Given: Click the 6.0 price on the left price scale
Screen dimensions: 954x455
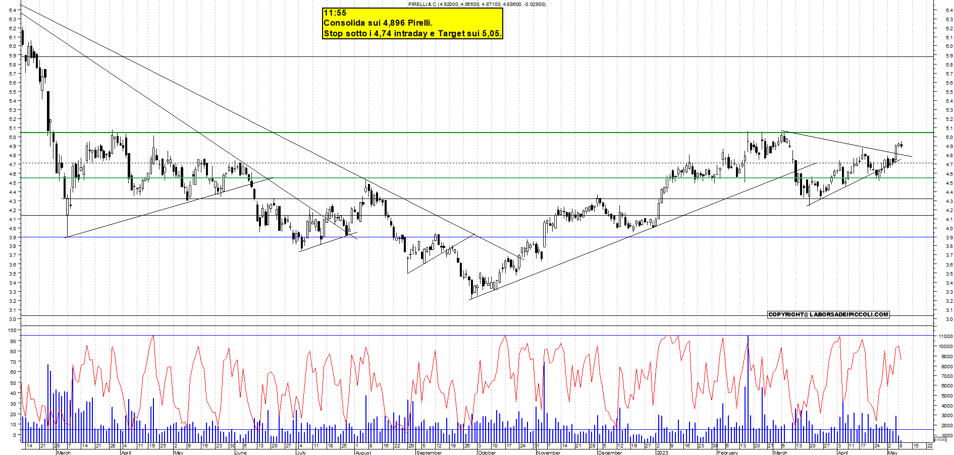Looking at the screenshot, I should (12, 46).
